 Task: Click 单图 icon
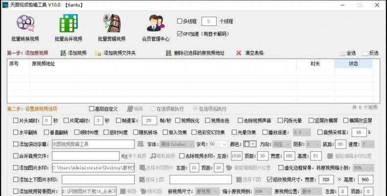coord(123,191)
